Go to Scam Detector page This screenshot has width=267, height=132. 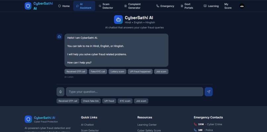pyautogui.click(x=106, y=6)
